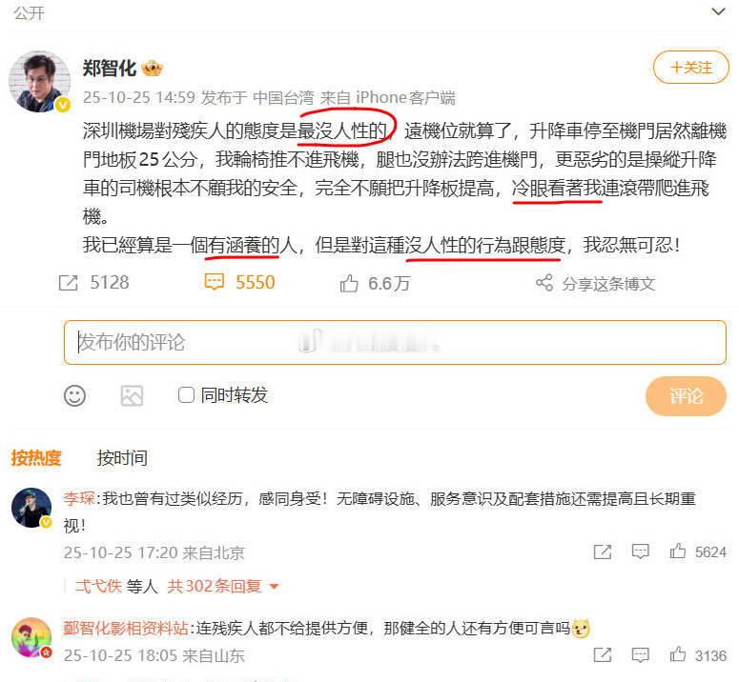739x682 pixels.
Task: Select the 按热度 sorting tab
Action: click(x=36, y=458)
